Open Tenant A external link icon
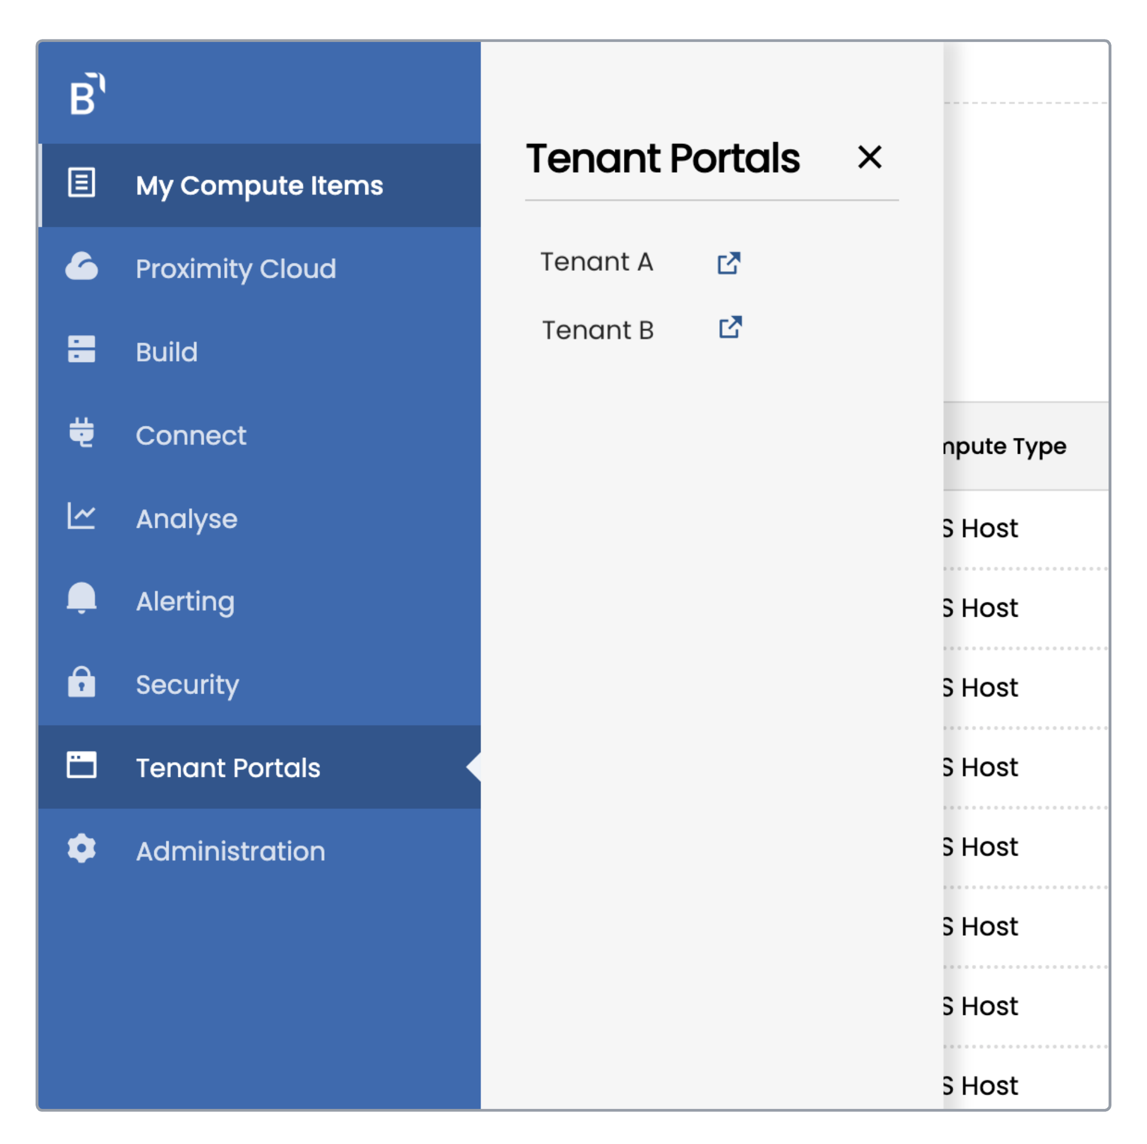 [729, 263]
